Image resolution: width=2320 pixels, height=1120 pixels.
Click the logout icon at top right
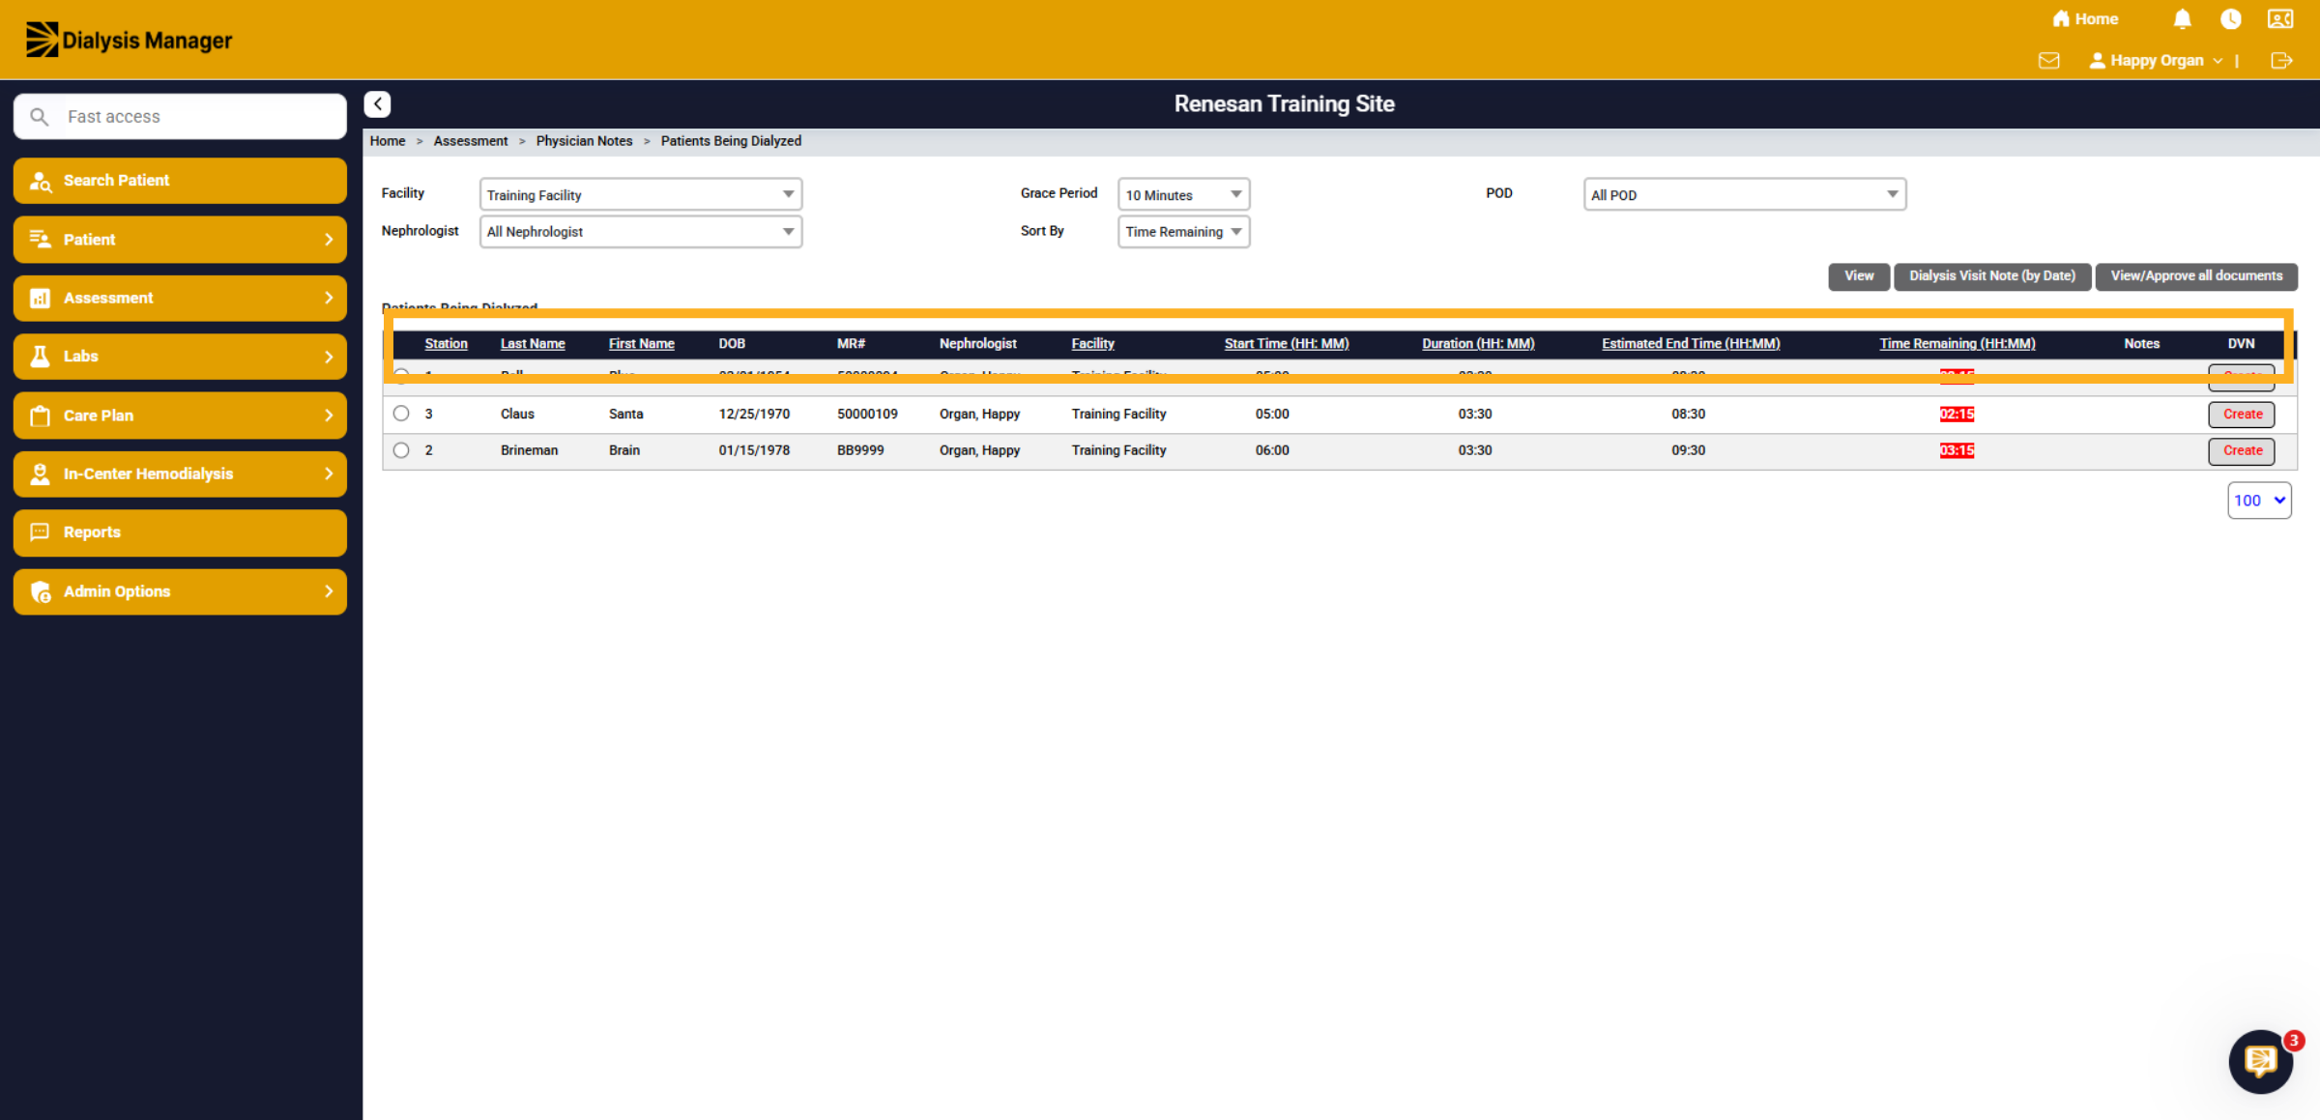[x=2281, y=61]
